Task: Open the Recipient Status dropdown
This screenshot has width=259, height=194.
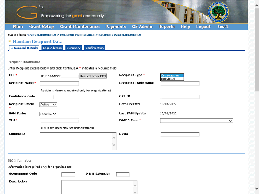Action: pyautogui.click(x=48, y=105)
